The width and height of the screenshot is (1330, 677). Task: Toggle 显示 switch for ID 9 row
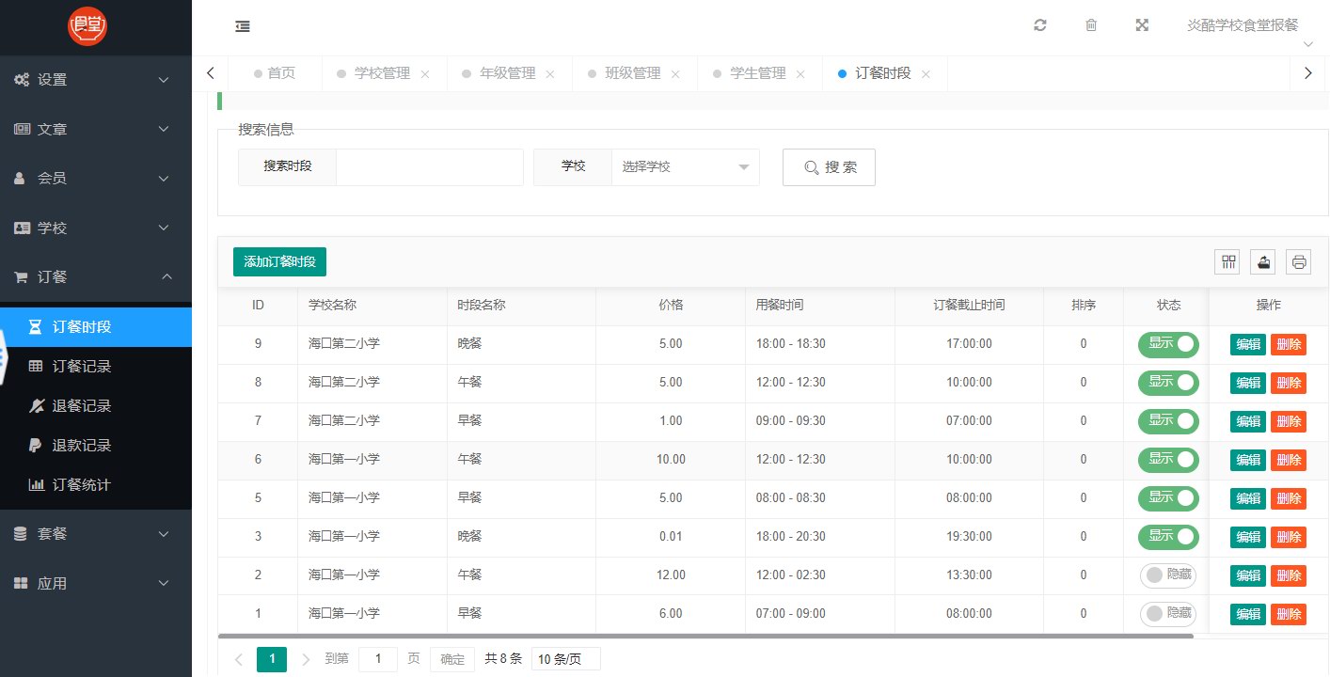1168,344
